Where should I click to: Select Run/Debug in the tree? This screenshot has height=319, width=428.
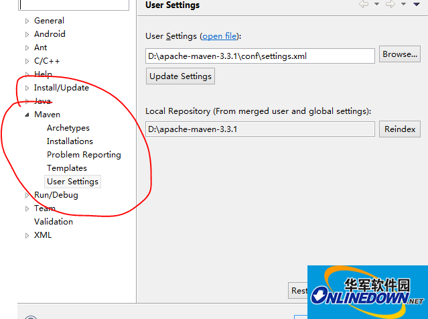(x=56, y=195)
